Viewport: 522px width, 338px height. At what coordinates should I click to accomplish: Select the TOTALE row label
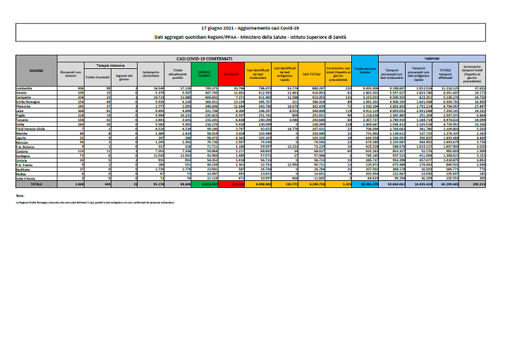point(37,184)
